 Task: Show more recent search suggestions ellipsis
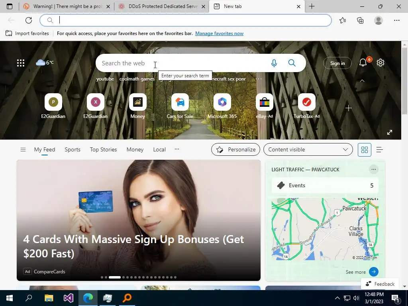pos(258,79)
